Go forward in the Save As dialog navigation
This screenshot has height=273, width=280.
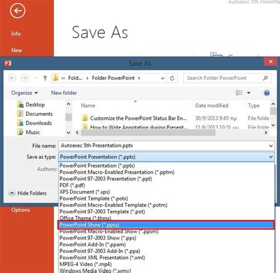pyautogui.click(x=25, y=78)
